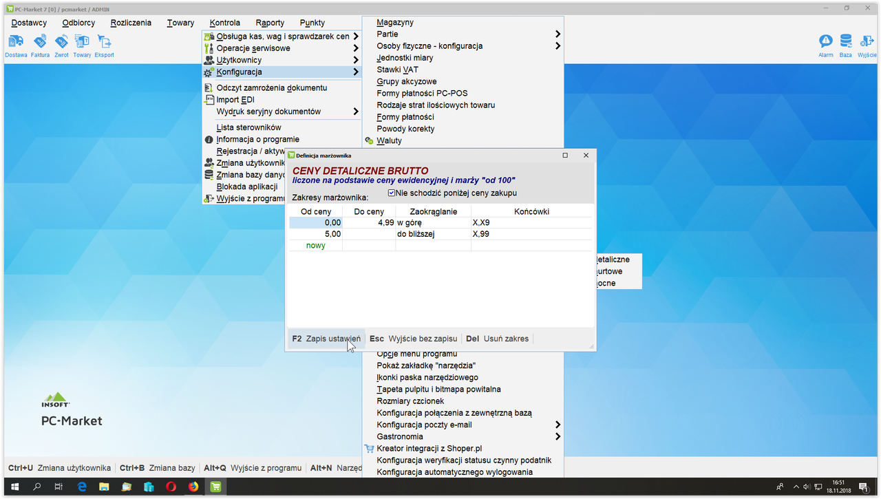Select Informacja o programie menu entry

tap(282, 139)
